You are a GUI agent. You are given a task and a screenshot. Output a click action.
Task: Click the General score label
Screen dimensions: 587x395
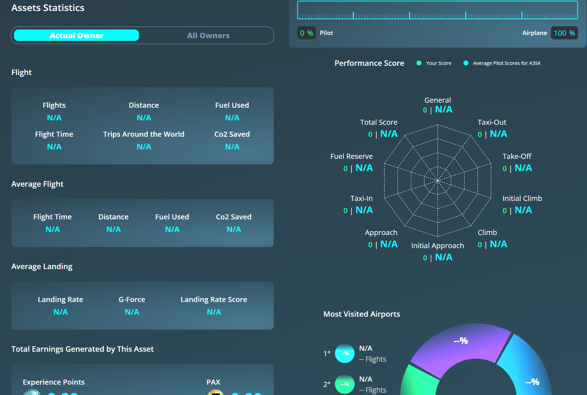437,100
